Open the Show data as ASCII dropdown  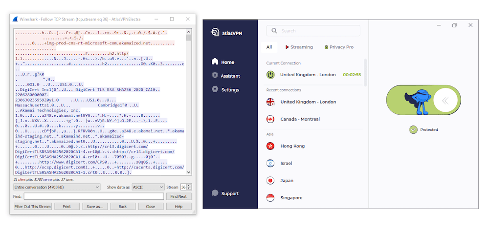(x=148, y=187)
